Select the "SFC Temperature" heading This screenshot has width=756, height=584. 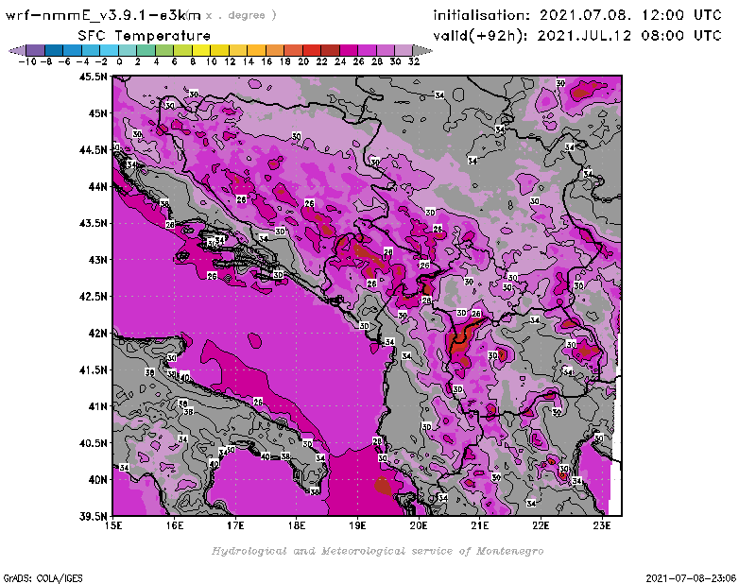145,36
